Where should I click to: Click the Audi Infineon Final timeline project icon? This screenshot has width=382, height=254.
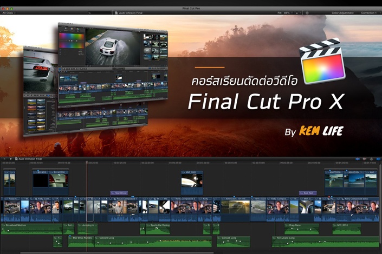tap(16, 159)
